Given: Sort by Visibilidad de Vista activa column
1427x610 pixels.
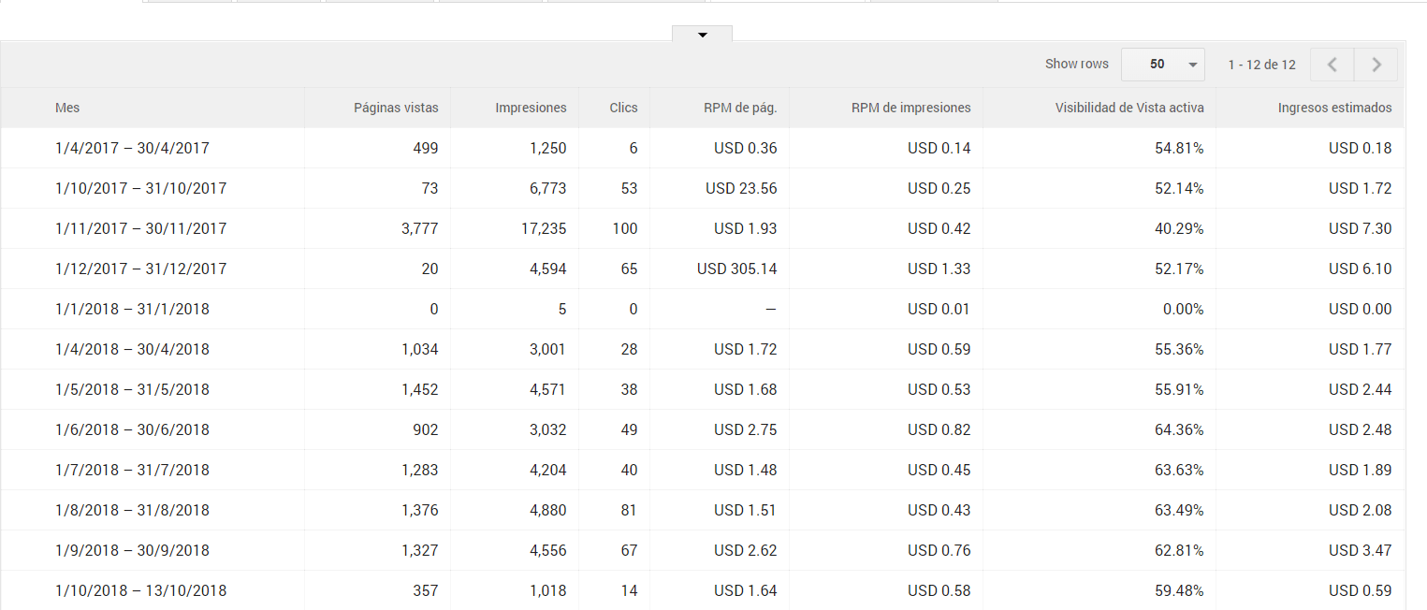Looking at the screenshot, I should tap(1129, 108).
